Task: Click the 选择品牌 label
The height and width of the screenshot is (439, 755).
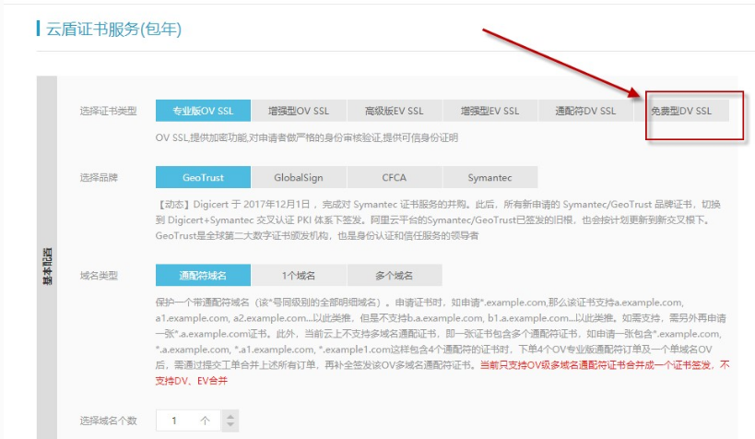Action: [x=99, y=177]
